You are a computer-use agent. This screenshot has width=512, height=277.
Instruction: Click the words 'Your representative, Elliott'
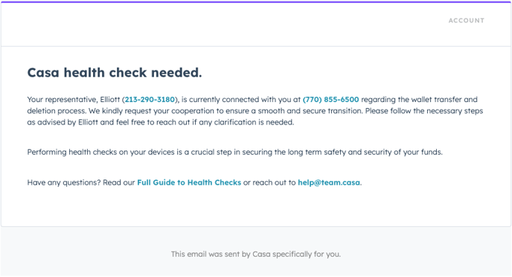point(74,100)
